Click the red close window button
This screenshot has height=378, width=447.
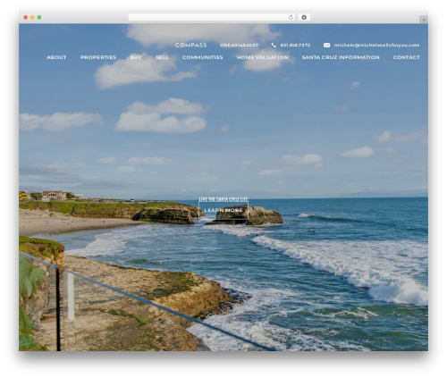26,18
